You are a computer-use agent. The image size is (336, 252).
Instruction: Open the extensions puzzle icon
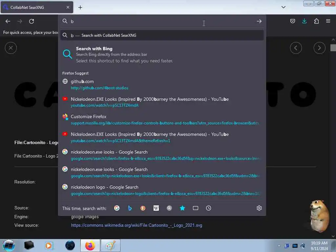(x=316, y=21)
